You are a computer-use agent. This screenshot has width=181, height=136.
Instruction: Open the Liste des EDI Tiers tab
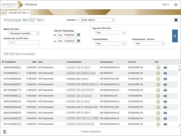coord(17,13)
